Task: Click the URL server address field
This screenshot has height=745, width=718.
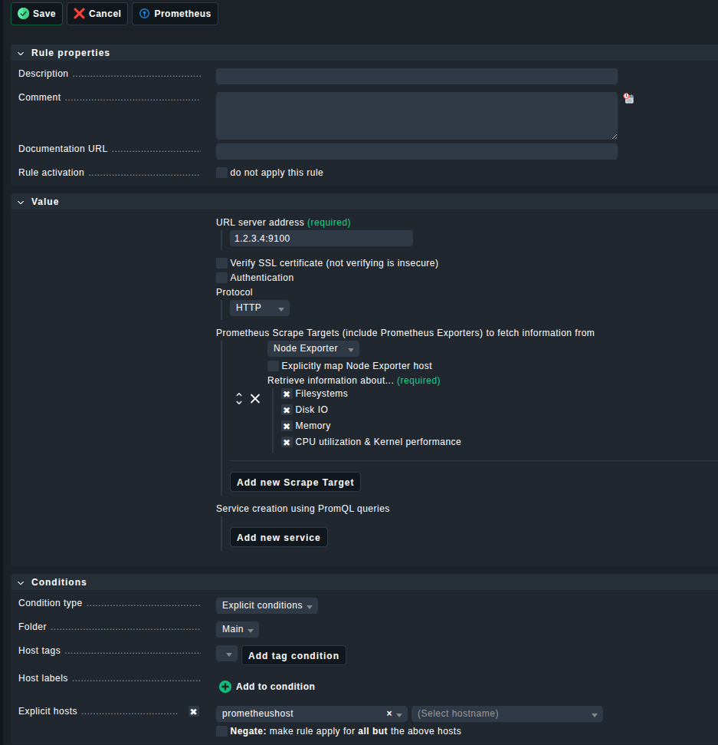Action: coord(320,239)
